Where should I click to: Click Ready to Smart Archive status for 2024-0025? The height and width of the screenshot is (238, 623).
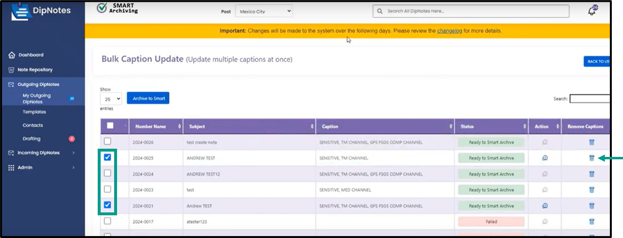[491, 158]
